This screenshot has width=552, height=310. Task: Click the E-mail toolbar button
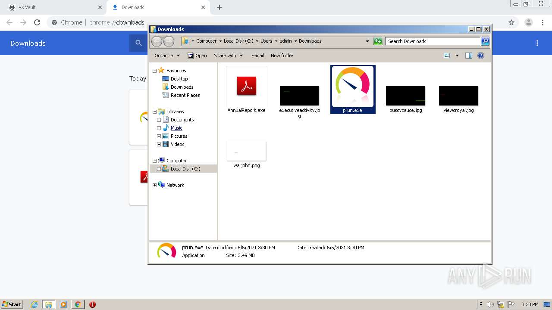click(257, 56)
